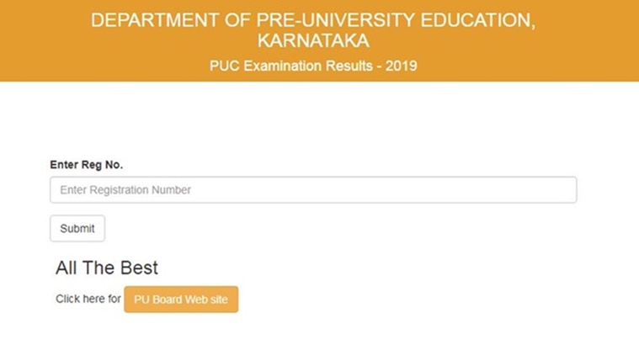Click the 'Enter Reg No.' label
Viewport: 639px width, 355px height.
(87, 165)
